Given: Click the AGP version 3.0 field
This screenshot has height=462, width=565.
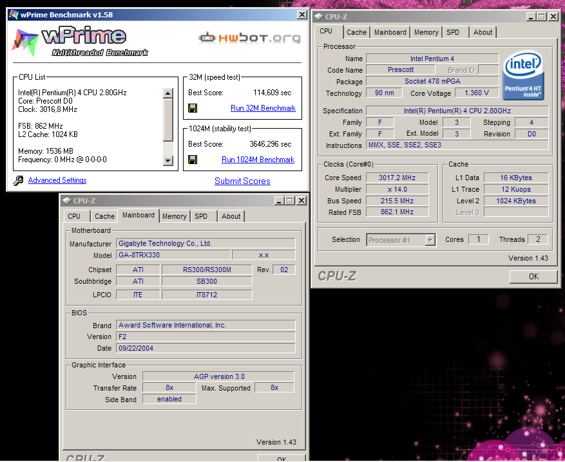Looking at the screenshot, I should pyautogui.click(x=218, y=376).
